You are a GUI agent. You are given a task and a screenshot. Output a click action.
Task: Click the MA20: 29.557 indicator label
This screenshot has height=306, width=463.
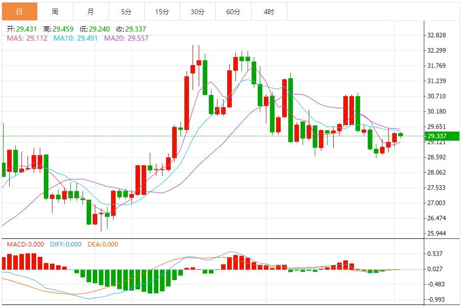(x=126, y=38)
